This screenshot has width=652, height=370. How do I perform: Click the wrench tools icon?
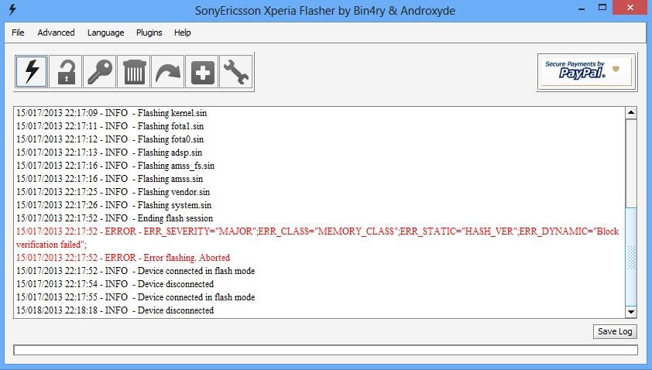tap(236, 71)
